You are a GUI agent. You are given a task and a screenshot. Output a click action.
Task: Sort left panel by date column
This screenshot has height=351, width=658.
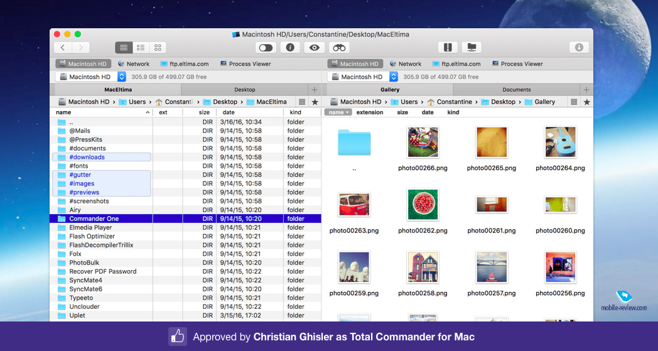pyautogui.click(x=250, y=112)
